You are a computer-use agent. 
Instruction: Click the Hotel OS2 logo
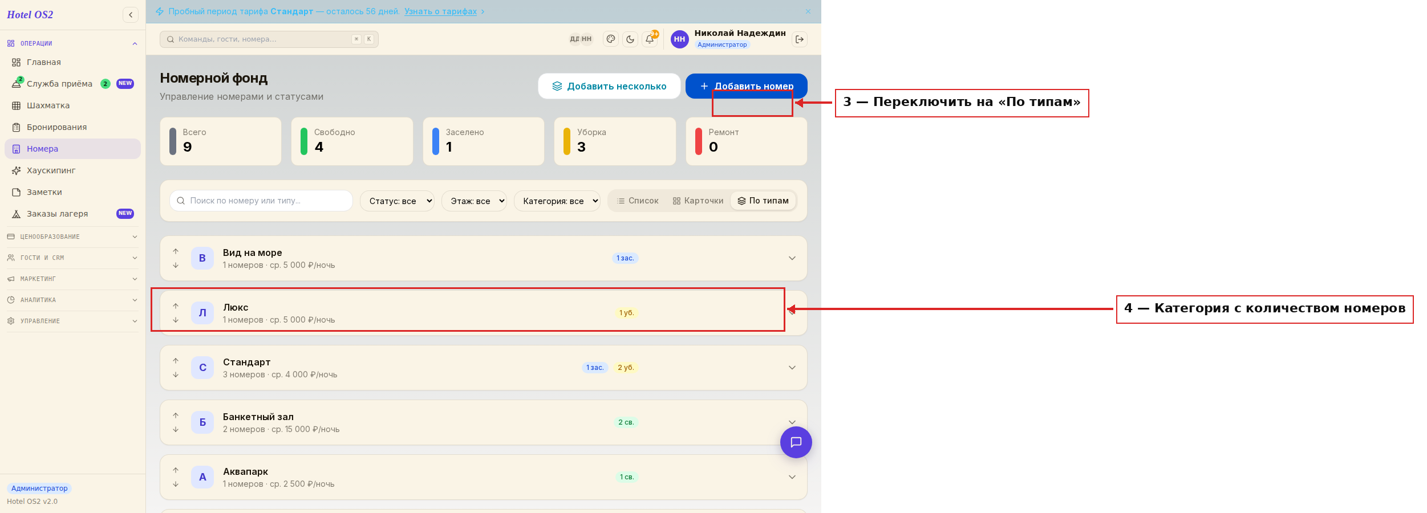(30, 15)
